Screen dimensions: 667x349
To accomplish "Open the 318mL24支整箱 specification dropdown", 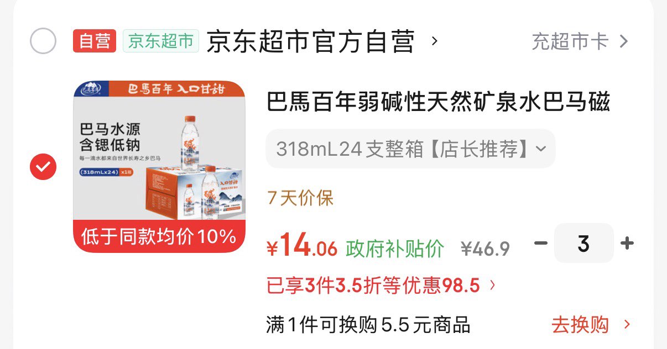I will (410, 149).
